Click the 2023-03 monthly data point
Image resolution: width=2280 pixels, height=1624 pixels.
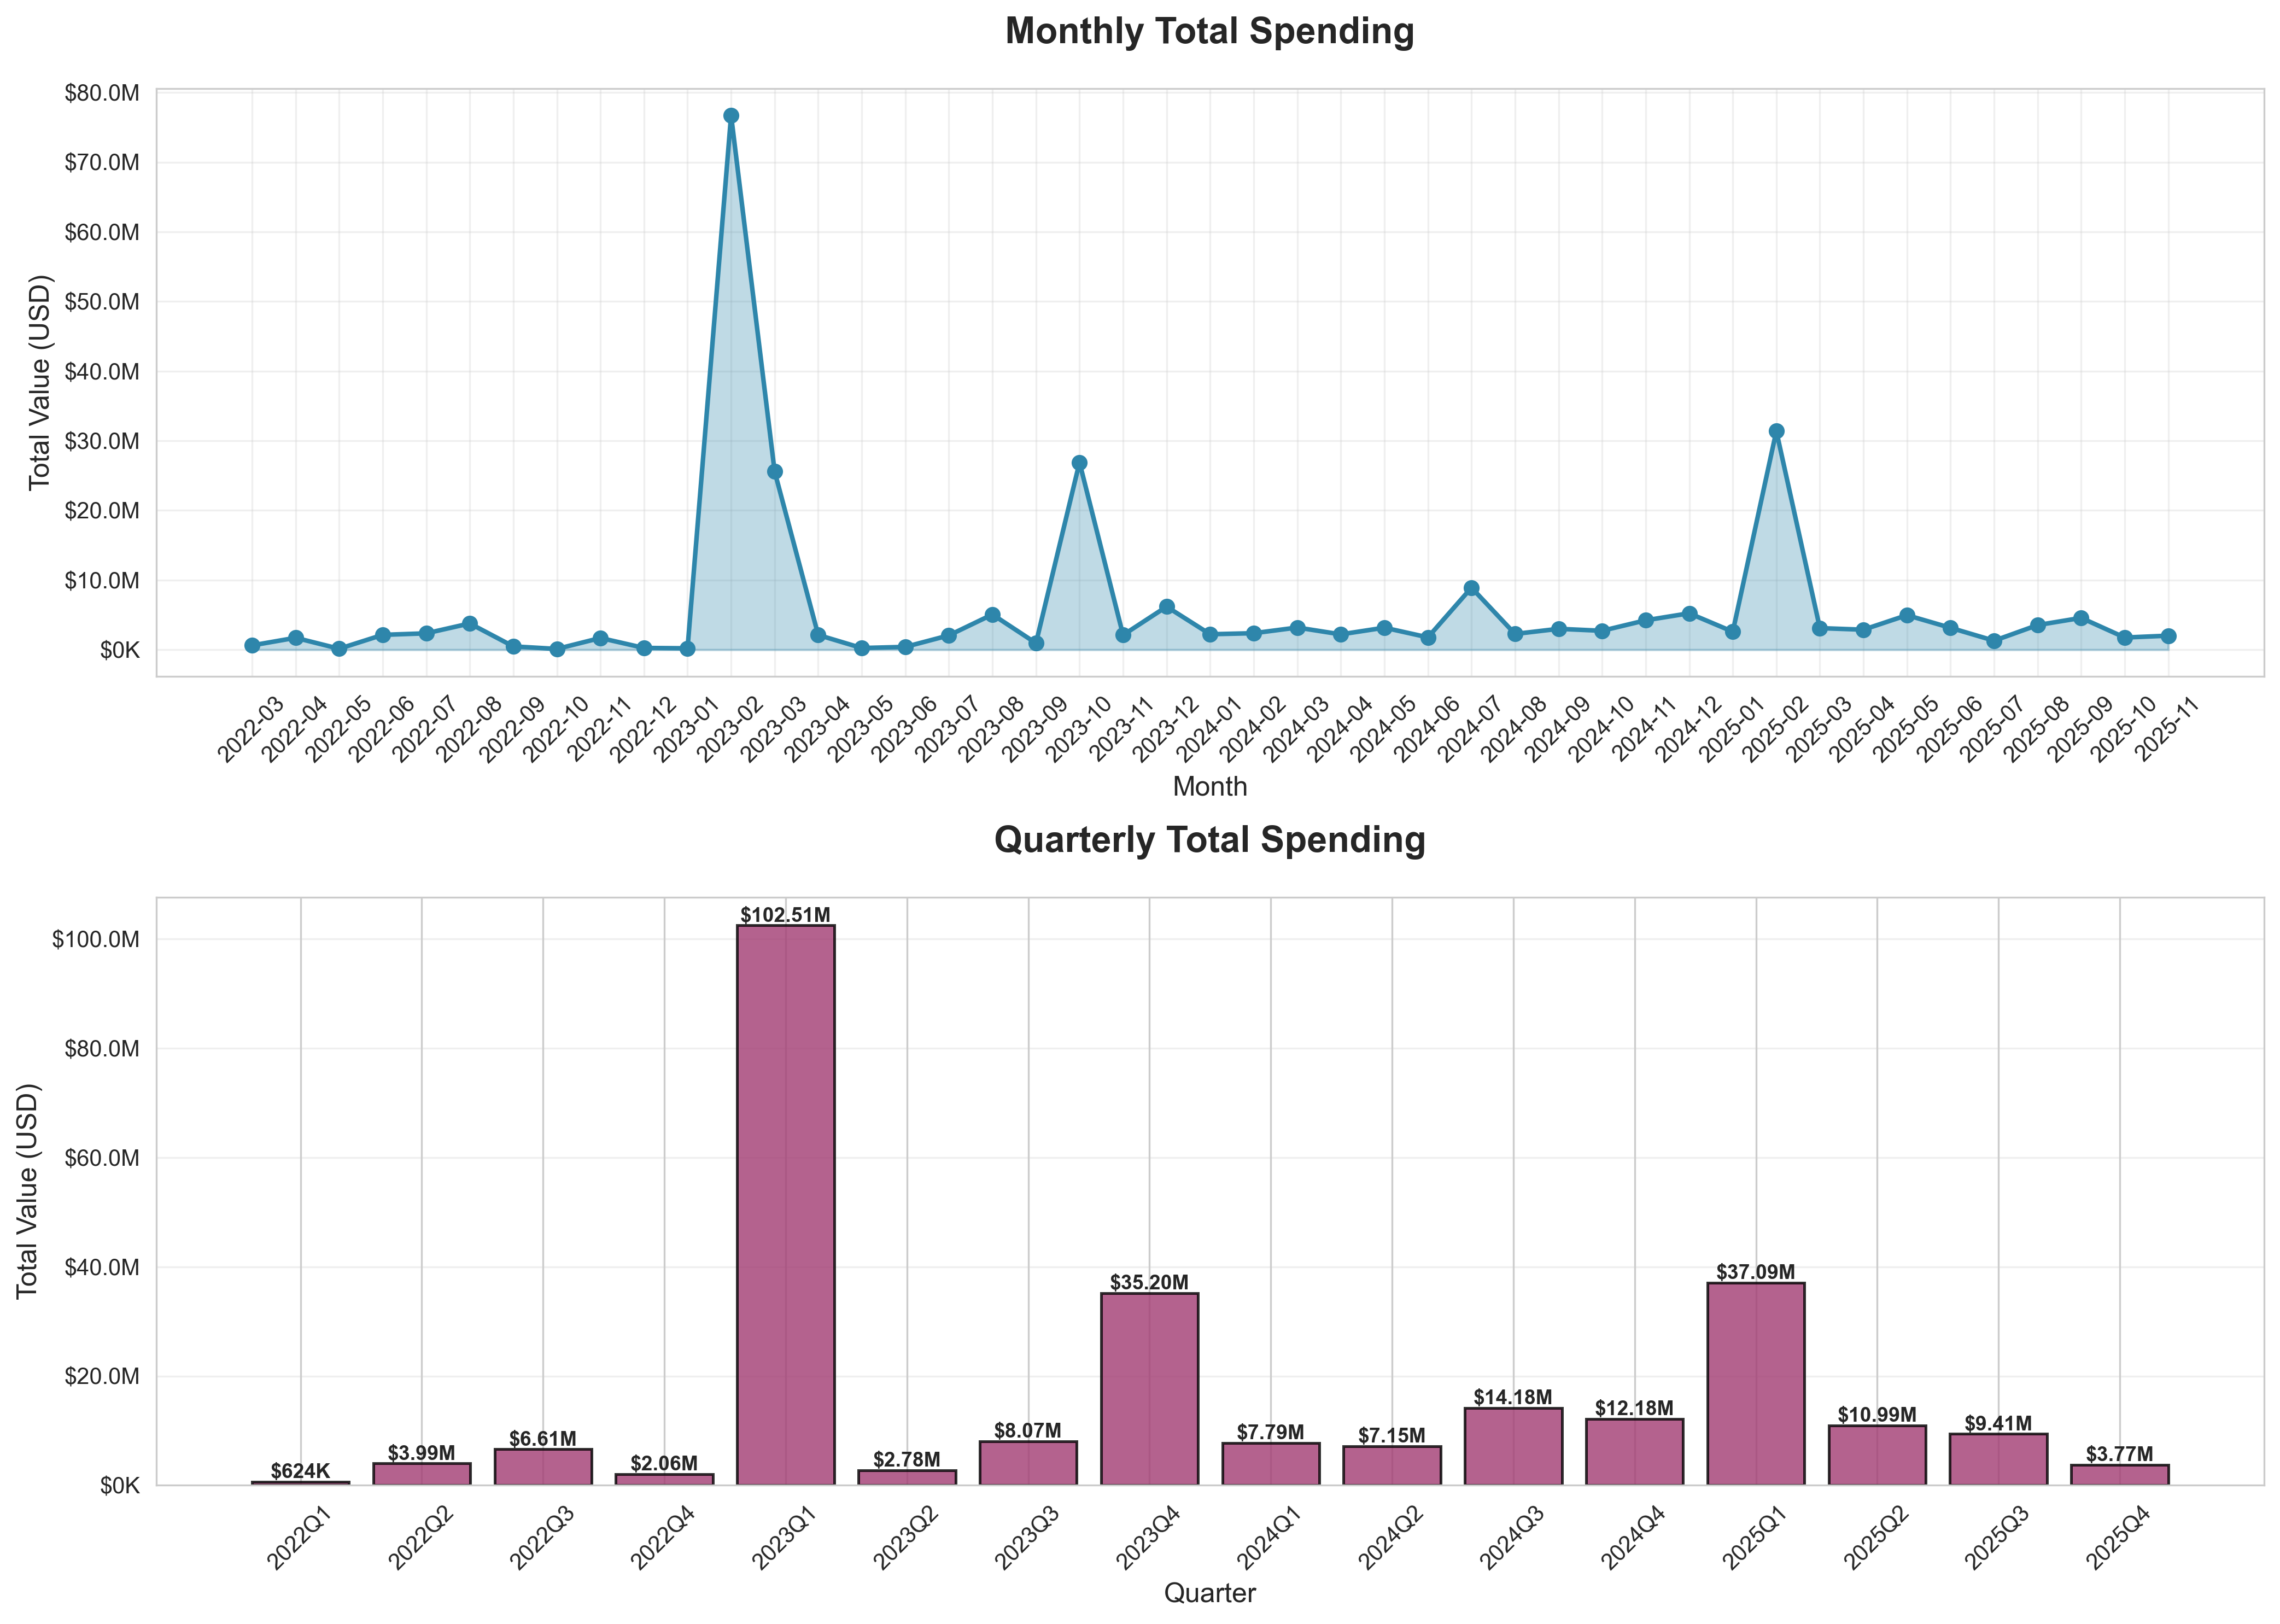coord(775,472)
